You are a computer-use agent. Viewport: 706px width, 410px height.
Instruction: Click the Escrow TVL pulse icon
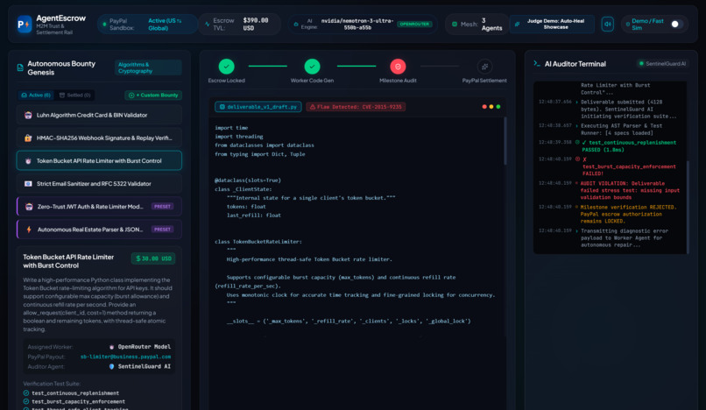[x=207, y=24]
